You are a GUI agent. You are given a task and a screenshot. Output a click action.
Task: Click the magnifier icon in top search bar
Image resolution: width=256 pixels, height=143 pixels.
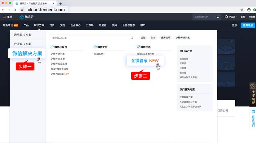218,17
